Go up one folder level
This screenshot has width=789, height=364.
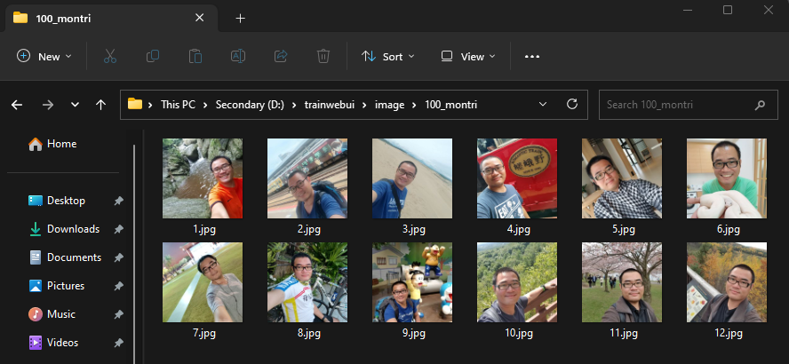point(101,105)
